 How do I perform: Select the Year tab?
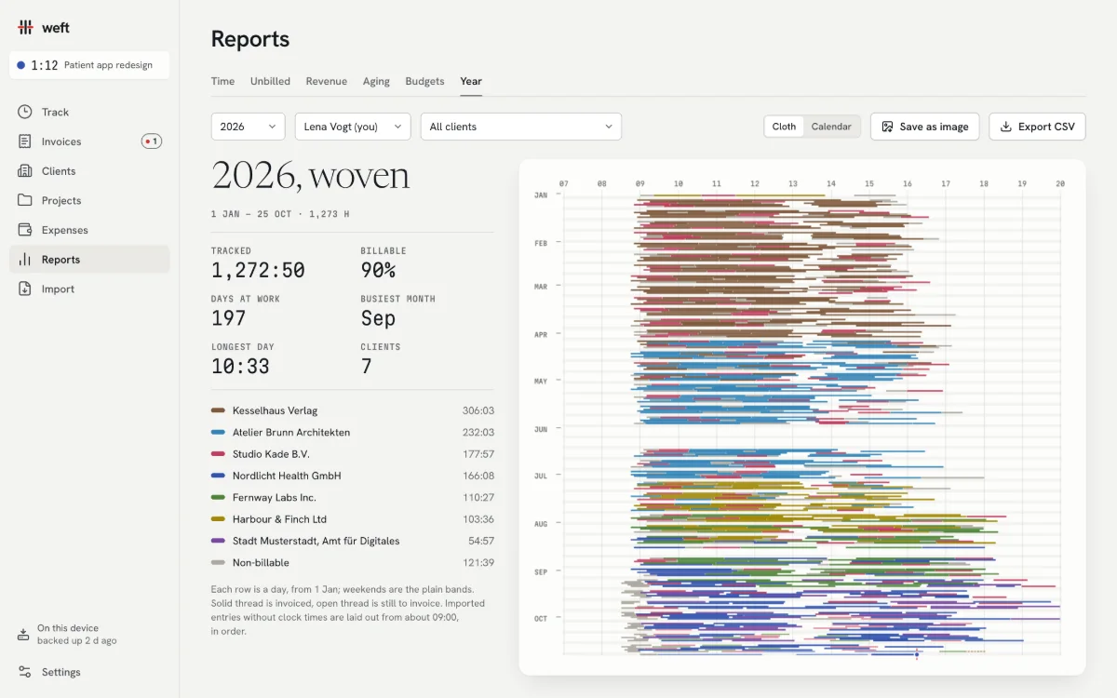point(471,81)
